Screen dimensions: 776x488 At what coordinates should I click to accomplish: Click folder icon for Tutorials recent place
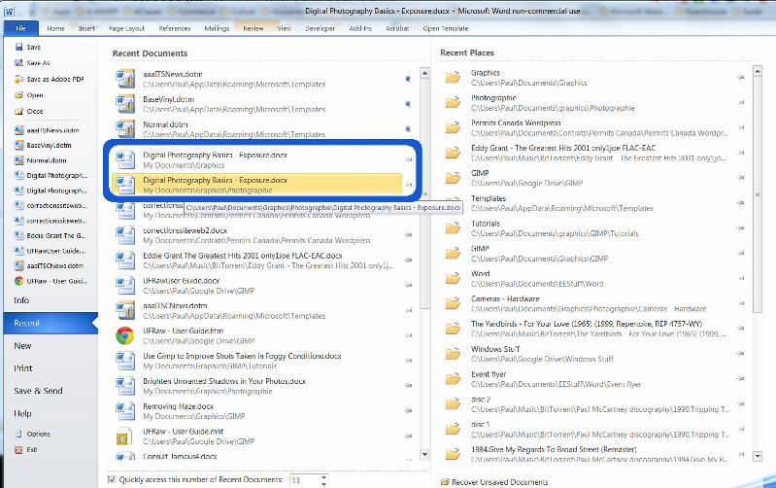click(x=453, y=228)
